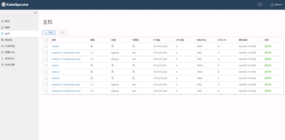Expand the help dropdown arrow
Image resolution: width=285 pixels, height=140 pixels.
pyautogui.click(x=263, y=5)
